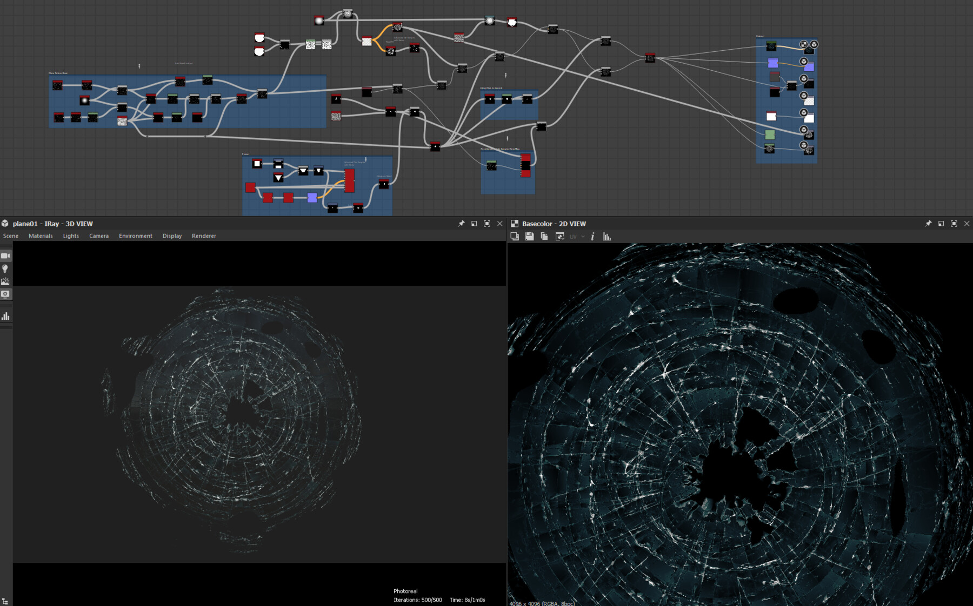Show image info in 2D view

tap(592, 237)
